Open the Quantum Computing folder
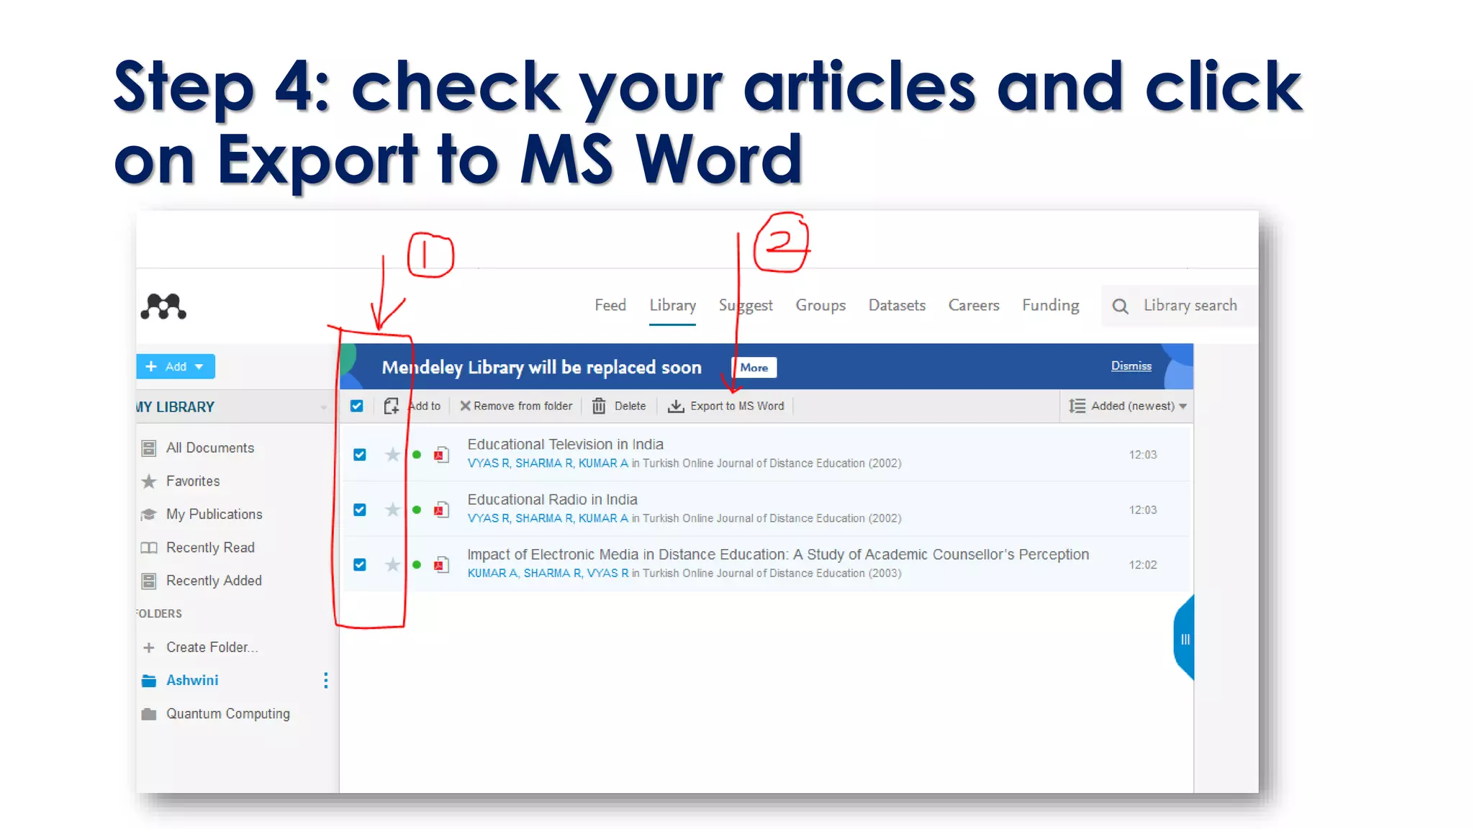 (x=227, y=713)
